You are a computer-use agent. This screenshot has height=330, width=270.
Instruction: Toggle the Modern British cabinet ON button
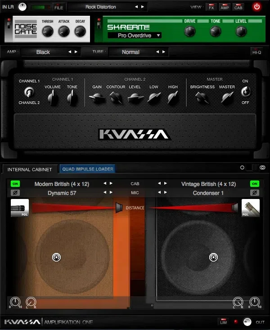[15, 184]
